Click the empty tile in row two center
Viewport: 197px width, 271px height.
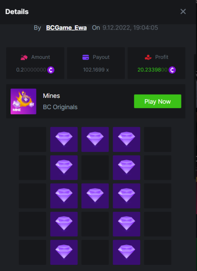point(95,168)
